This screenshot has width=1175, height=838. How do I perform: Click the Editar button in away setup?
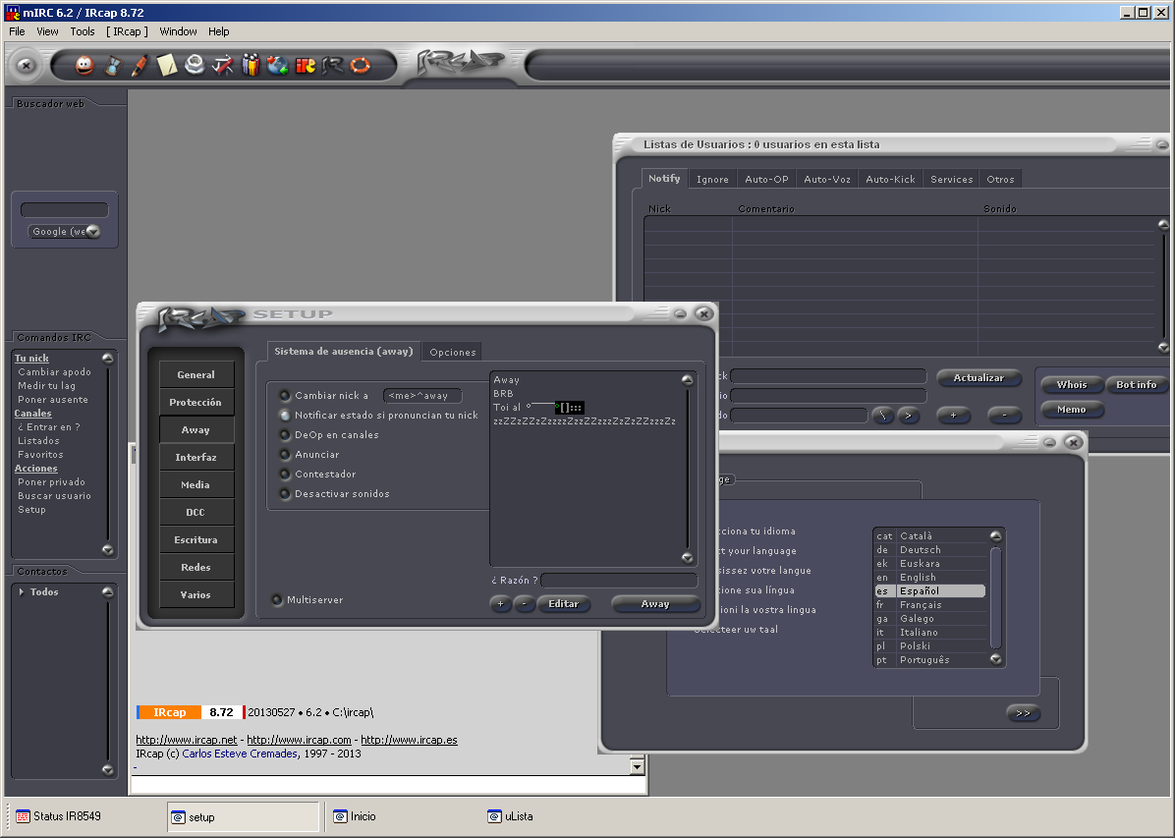click(x=564, y=604)
